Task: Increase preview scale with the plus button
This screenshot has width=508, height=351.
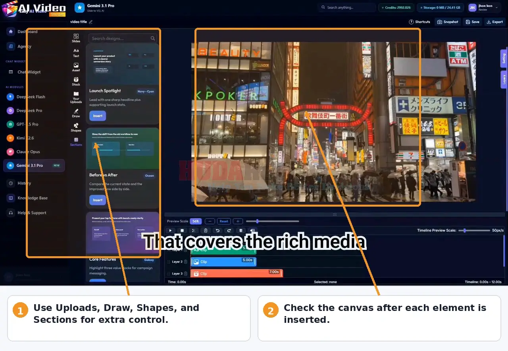Action: (x=238, y=221)
